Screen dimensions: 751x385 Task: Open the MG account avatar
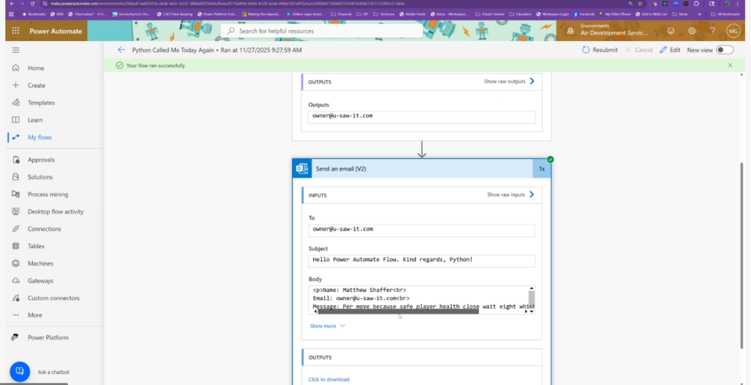[x=733, y=31]
